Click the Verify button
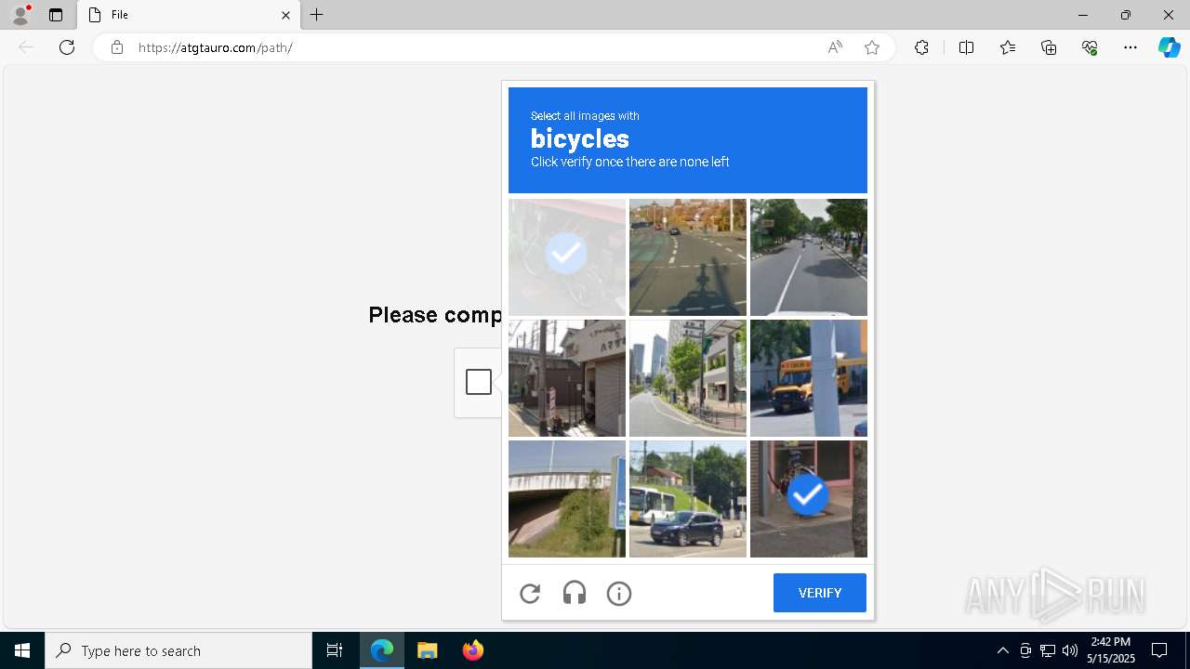Viewport: 1190px width, 669px height. tap(819, 593)
